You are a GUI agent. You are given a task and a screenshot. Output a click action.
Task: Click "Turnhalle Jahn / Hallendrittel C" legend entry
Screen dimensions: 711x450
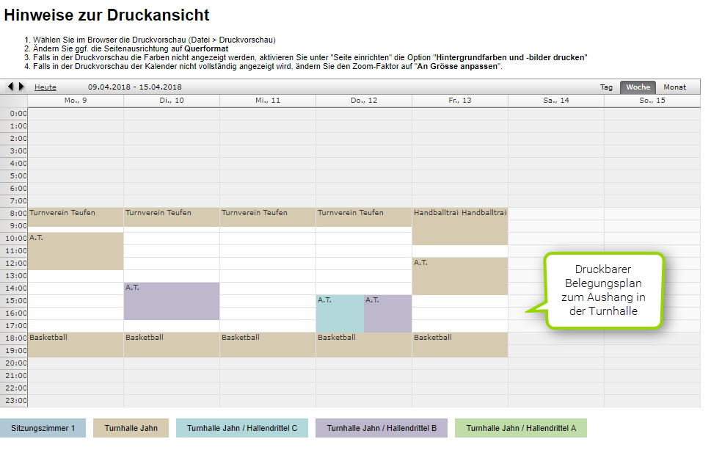click(x=241, y=428)
